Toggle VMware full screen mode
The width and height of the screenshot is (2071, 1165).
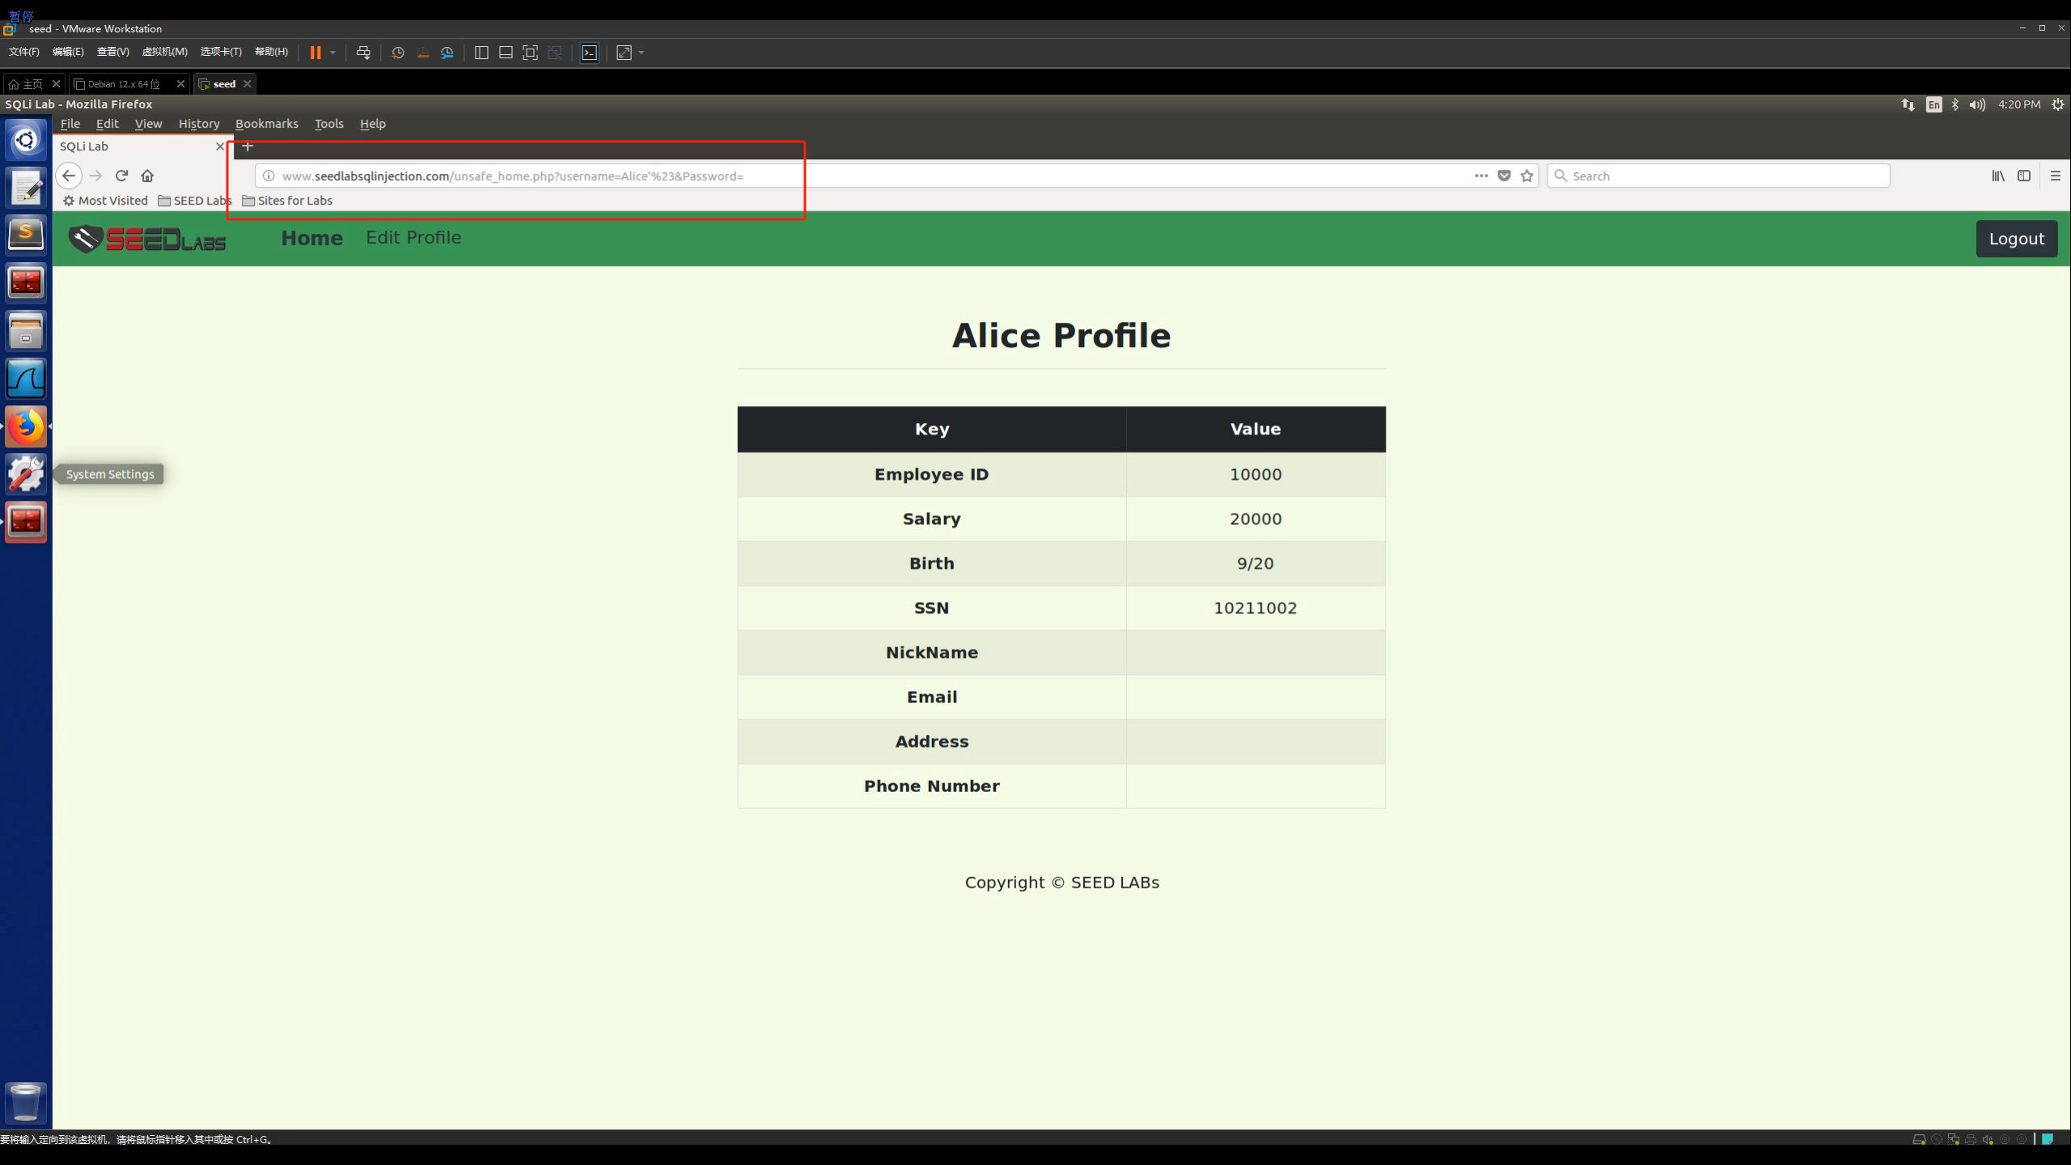[x=530, y=53]
